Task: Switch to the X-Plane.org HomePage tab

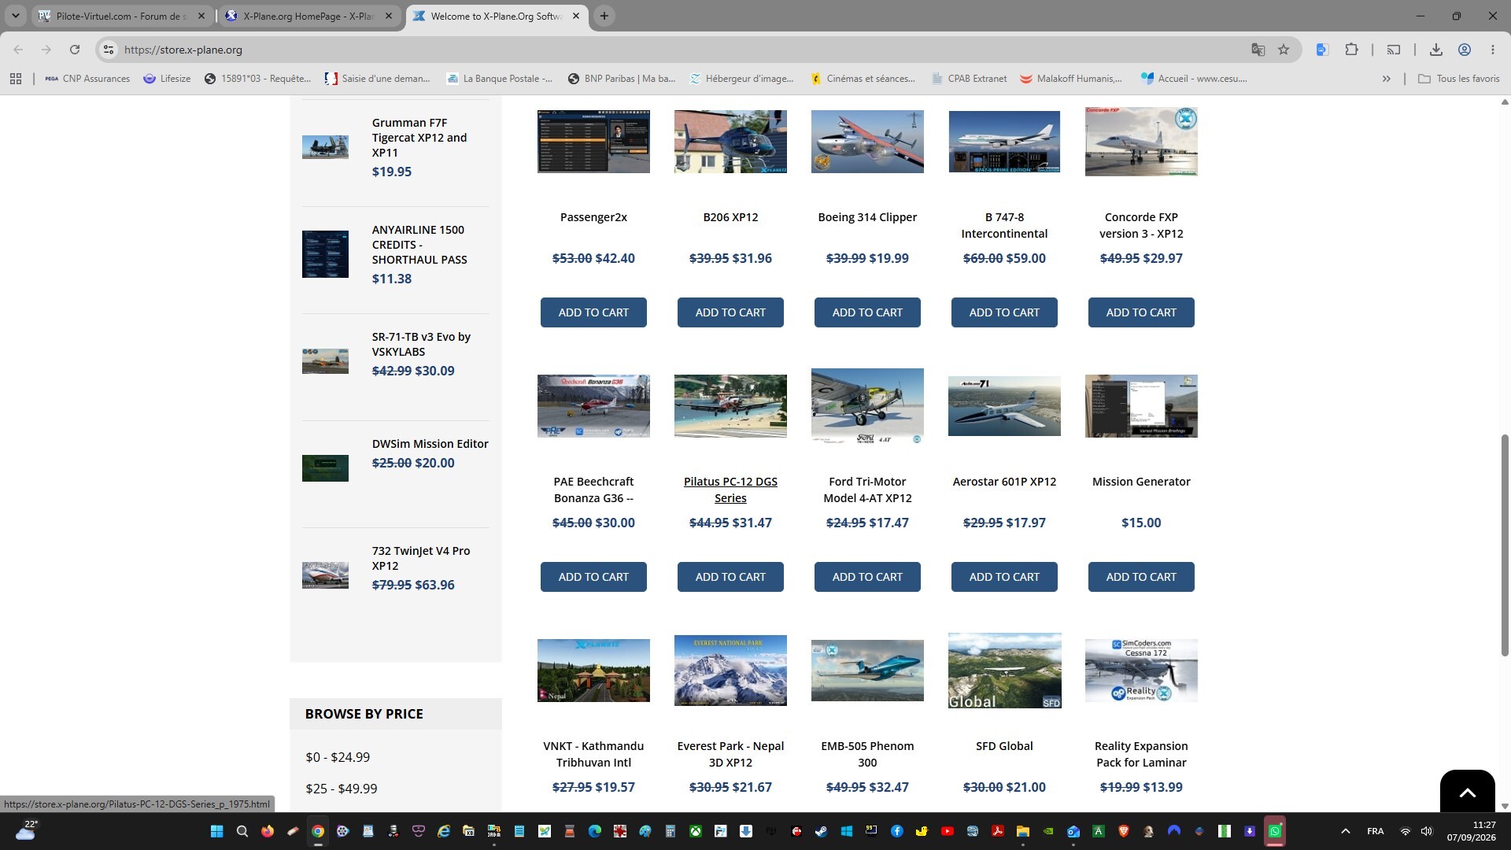Action: click(309, 16)
